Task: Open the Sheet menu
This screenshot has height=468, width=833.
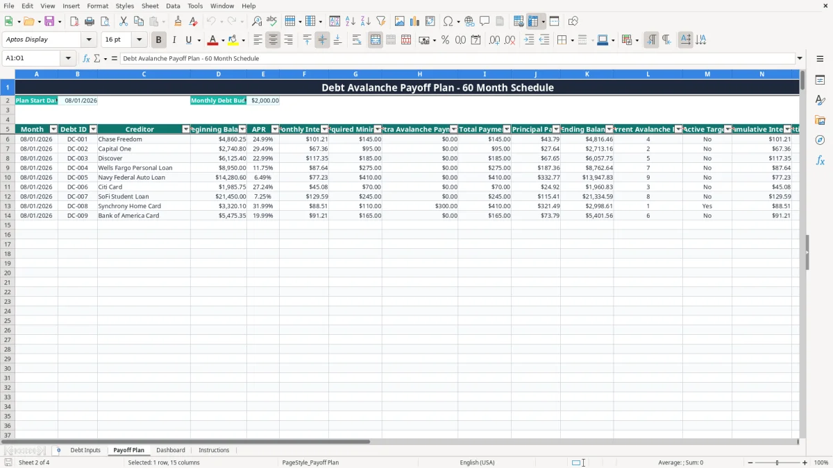Action: click(x=150, y=6)
